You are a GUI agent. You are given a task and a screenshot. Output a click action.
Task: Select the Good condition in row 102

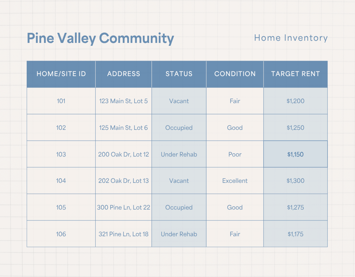click(235, 127)
